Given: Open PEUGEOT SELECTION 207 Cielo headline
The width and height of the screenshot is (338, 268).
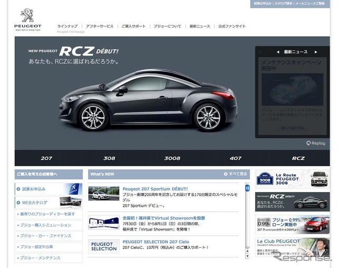Looking at the screenshot, I should (x=156, y=242).
